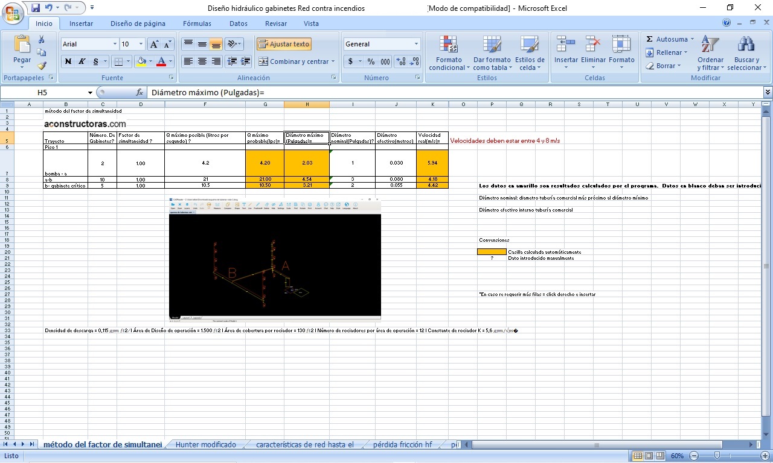Open Buscar y seleccionar
773x463 pixels.
tap(746, 53)
